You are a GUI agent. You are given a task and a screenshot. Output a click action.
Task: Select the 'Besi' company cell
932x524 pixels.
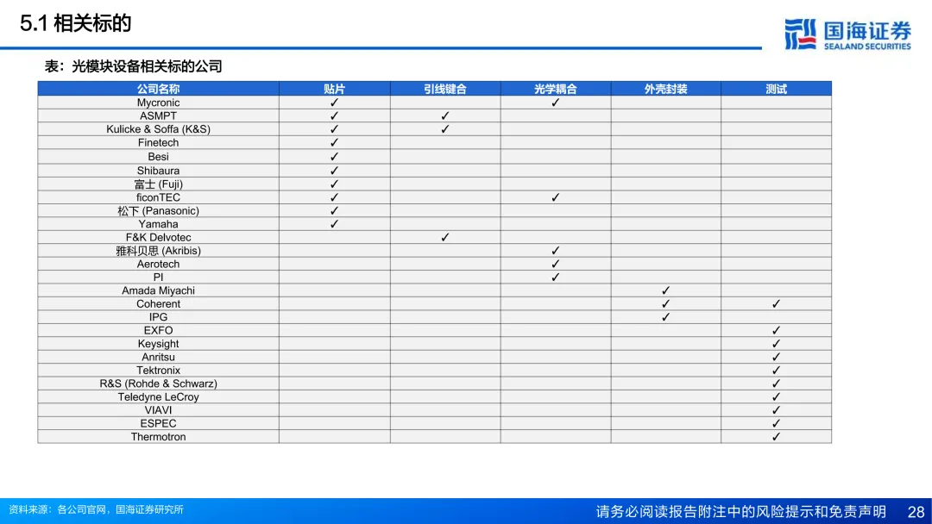click(158, 157)
